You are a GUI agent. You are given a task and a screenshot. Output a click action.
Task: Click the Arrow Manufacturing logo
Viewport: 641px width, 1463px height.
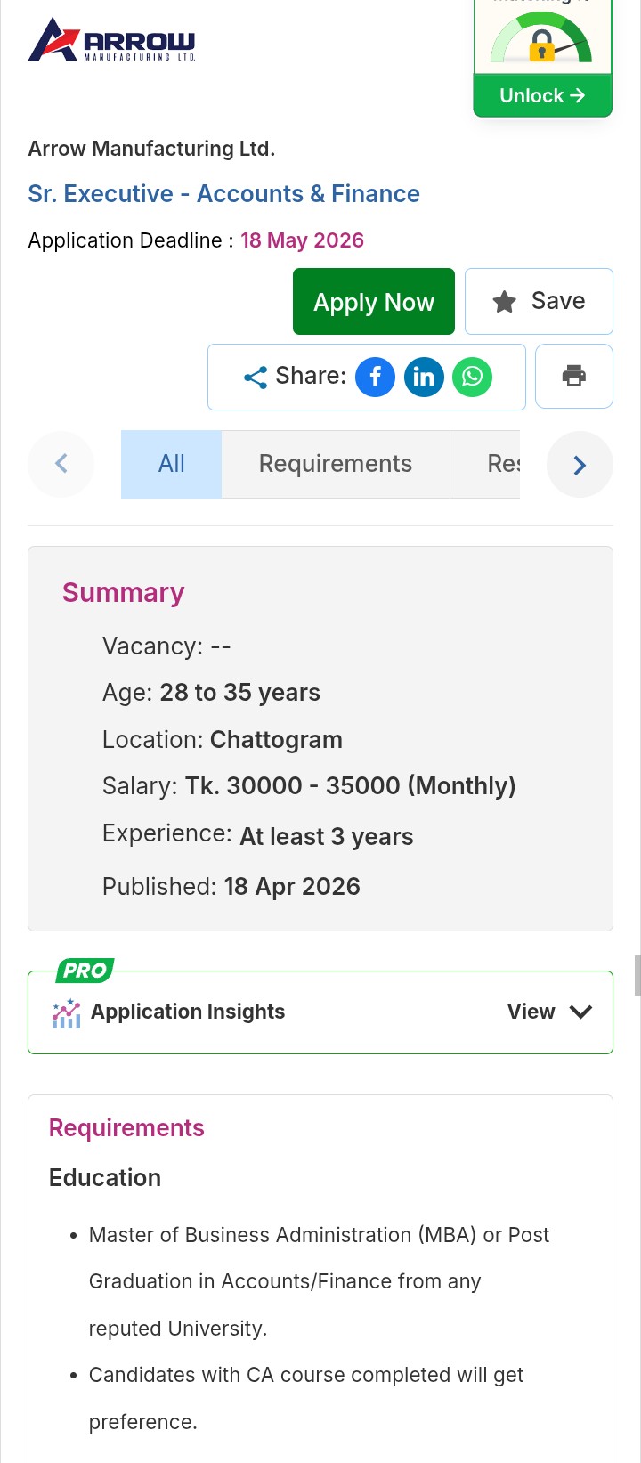point(112,40)
